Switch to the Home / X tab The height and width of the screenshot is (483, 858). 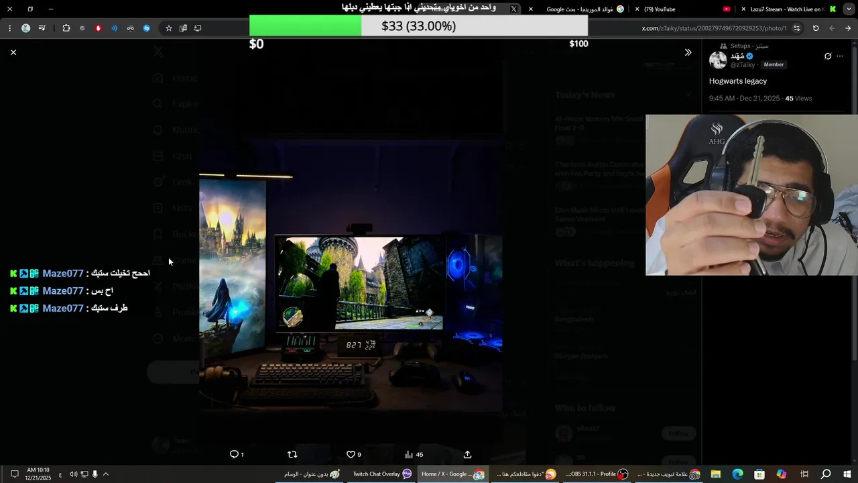click(x=469, y=9)
